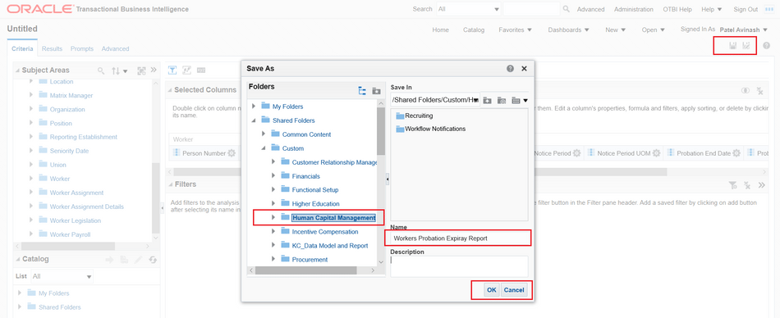Expand Common Content folder node

[264, 134]
